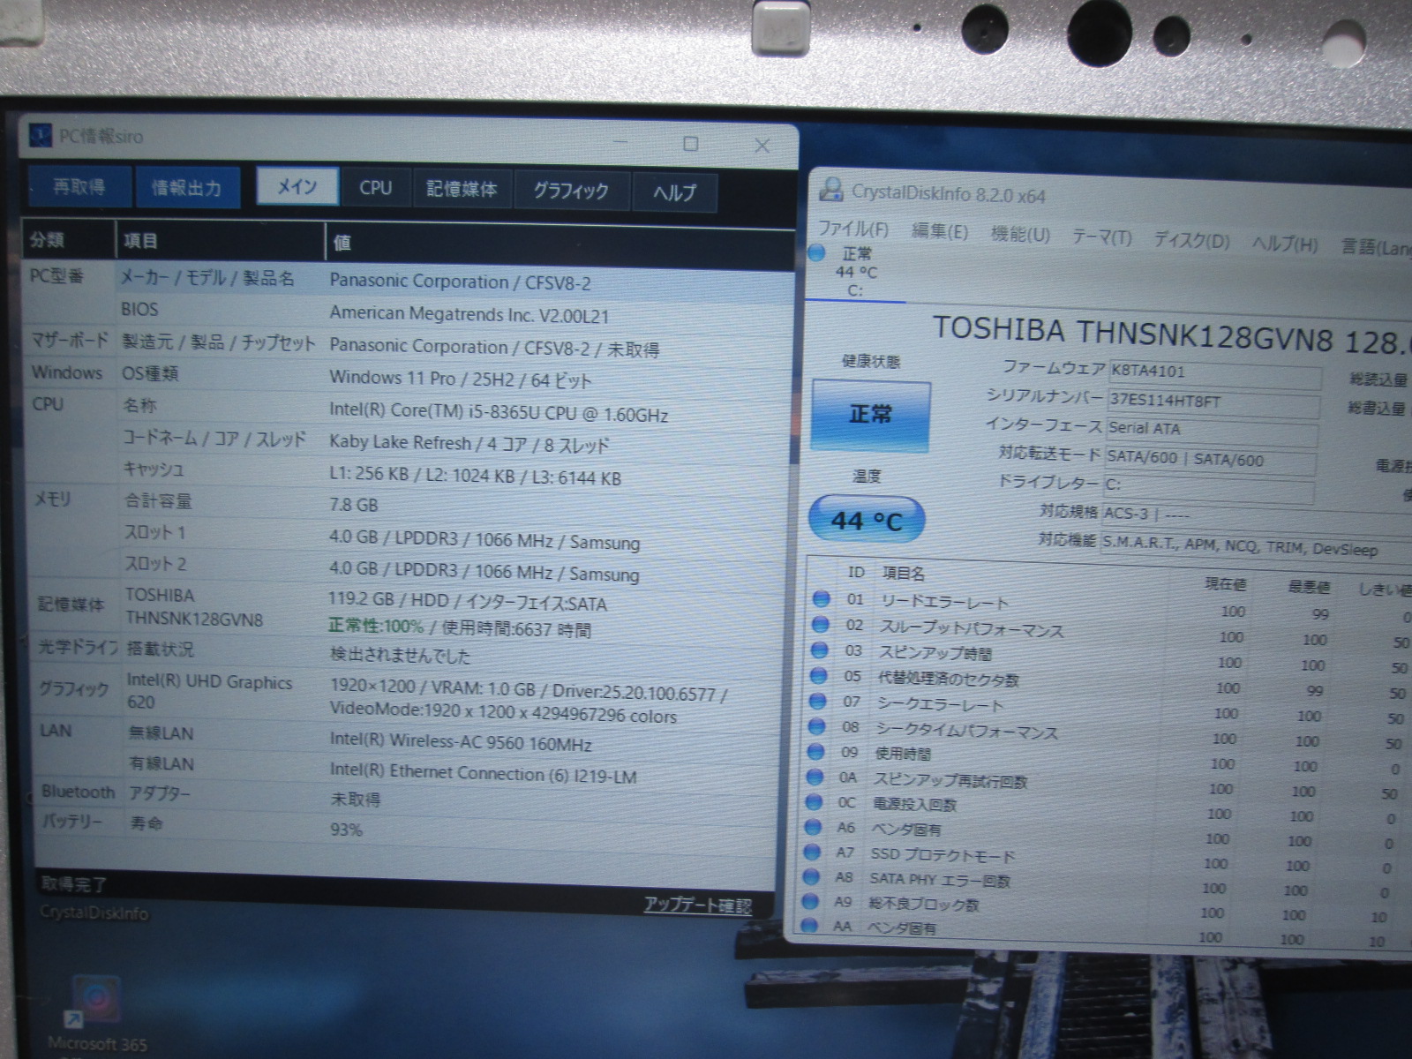Click the 情報出力 export button
The width and height of the screenshot is (1412, 1059).
pyautogui.click(x=186, y=187)
